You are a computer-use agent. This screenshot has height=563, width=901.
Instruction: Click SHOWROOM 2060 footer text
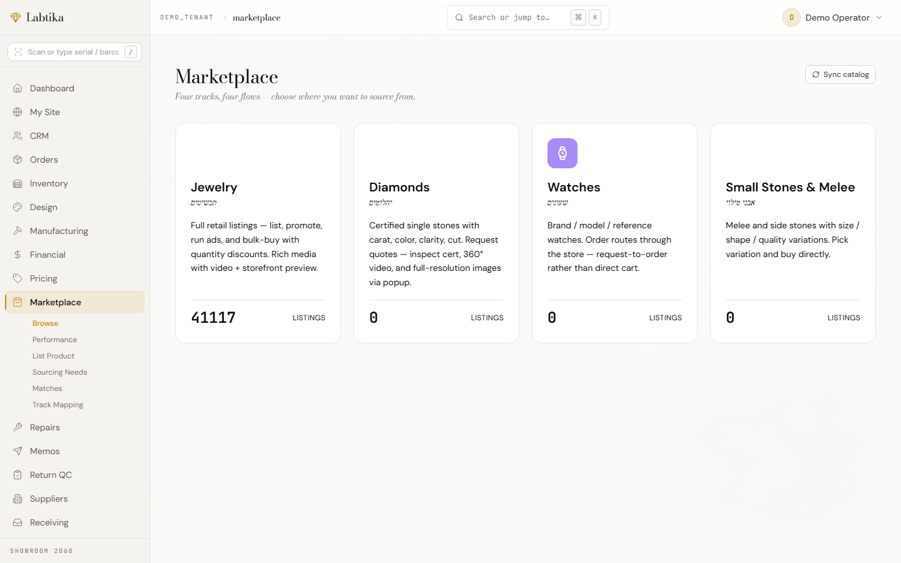[41, 551]
